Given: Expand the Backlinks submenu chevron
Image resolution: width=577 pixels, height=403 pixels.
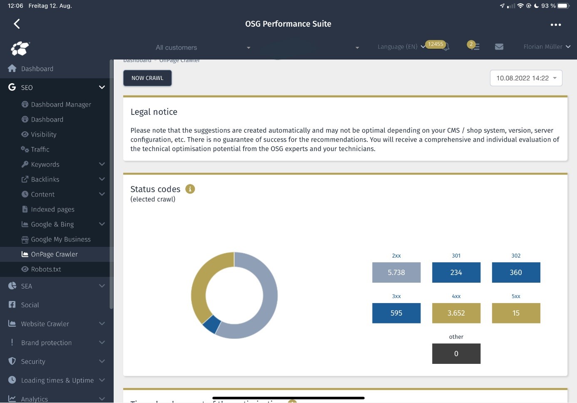Looking at the screenshot, I should click(102, 179).
